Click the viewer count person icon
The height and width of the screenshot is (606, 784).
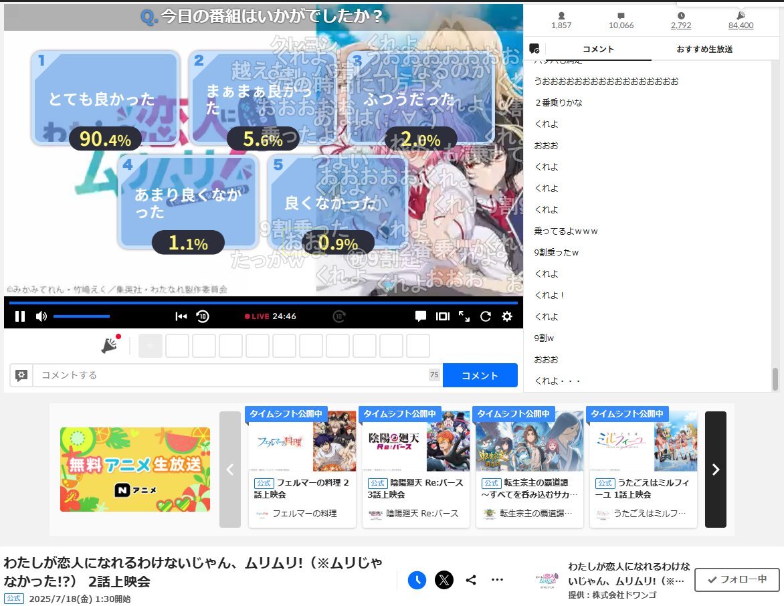click(x=561, y=15)
